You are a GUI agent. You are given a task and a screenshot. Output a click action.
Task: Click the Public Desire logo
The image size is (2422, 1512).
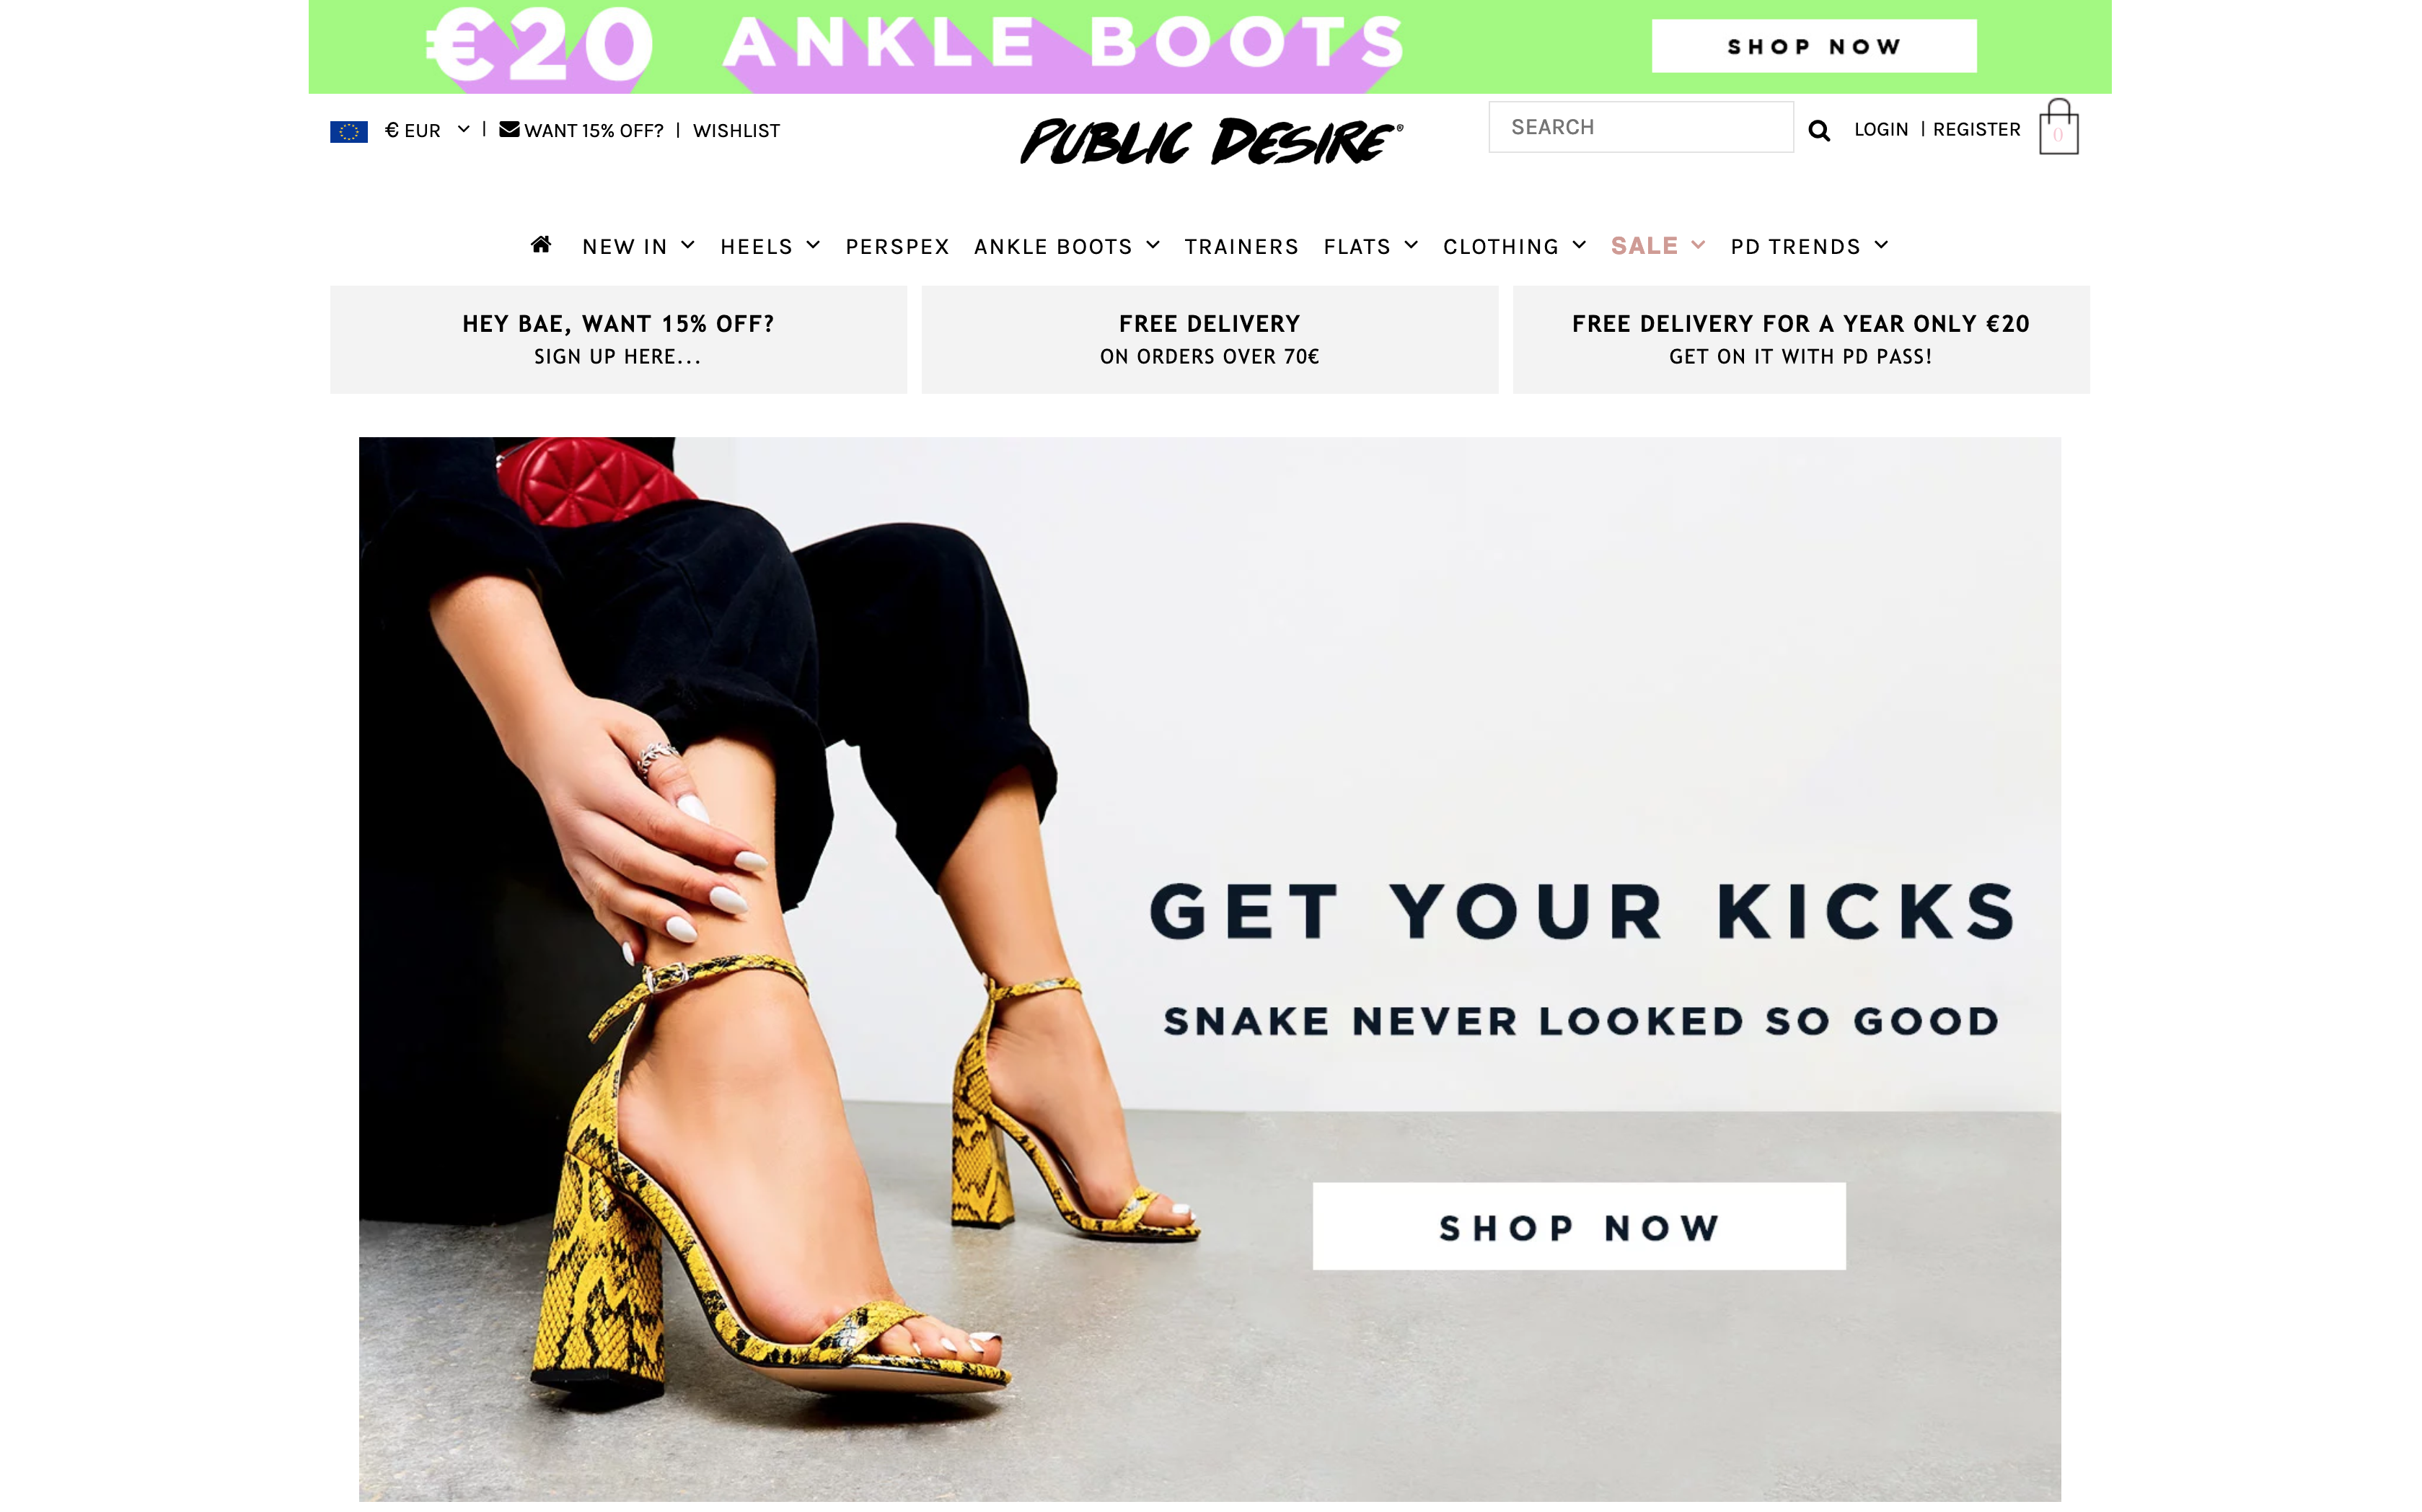(1210, 141)
